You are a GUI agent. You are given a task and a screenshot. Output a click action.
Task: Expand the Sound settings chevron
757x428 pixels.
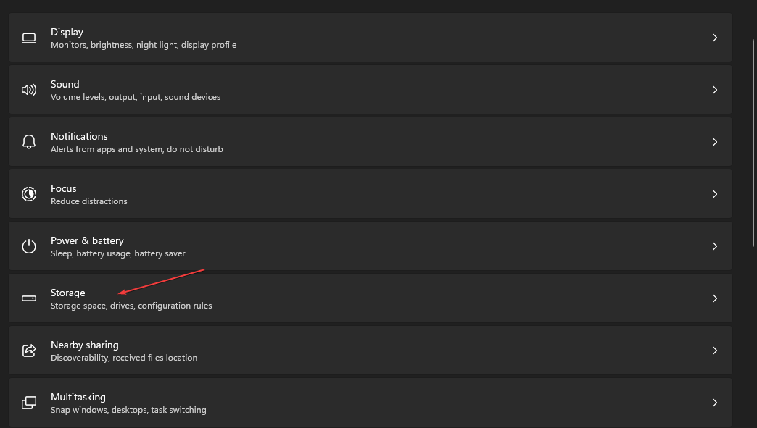pyautogui.click(x=715, y=89)
